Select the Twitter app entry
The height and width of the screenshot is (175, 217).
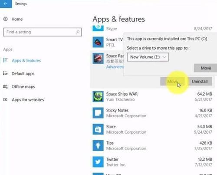[152, 162]
